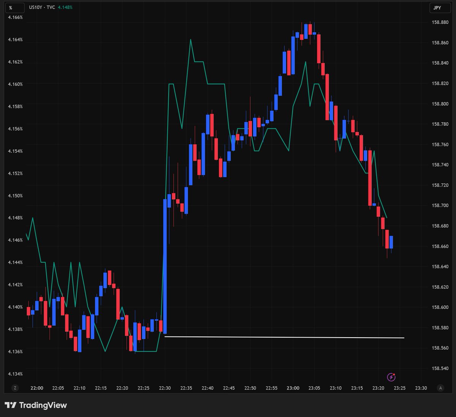
Task: Open the TradingView logo link
Action: [x=36, y=405]
